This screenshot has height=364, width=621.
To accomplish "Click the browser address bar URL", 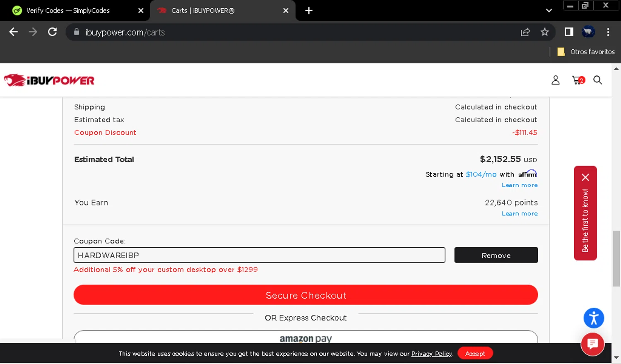I will click(x=125, y=32).
